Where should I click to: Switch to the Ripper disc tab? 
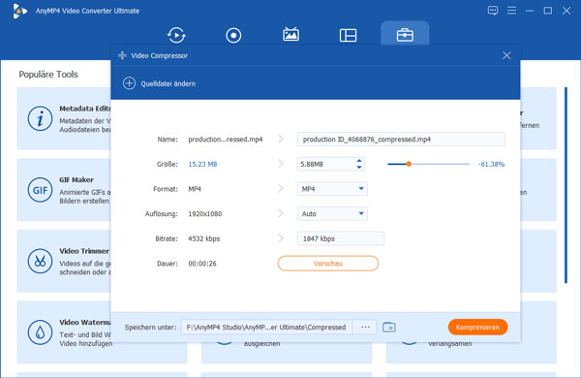pos(233,35)
